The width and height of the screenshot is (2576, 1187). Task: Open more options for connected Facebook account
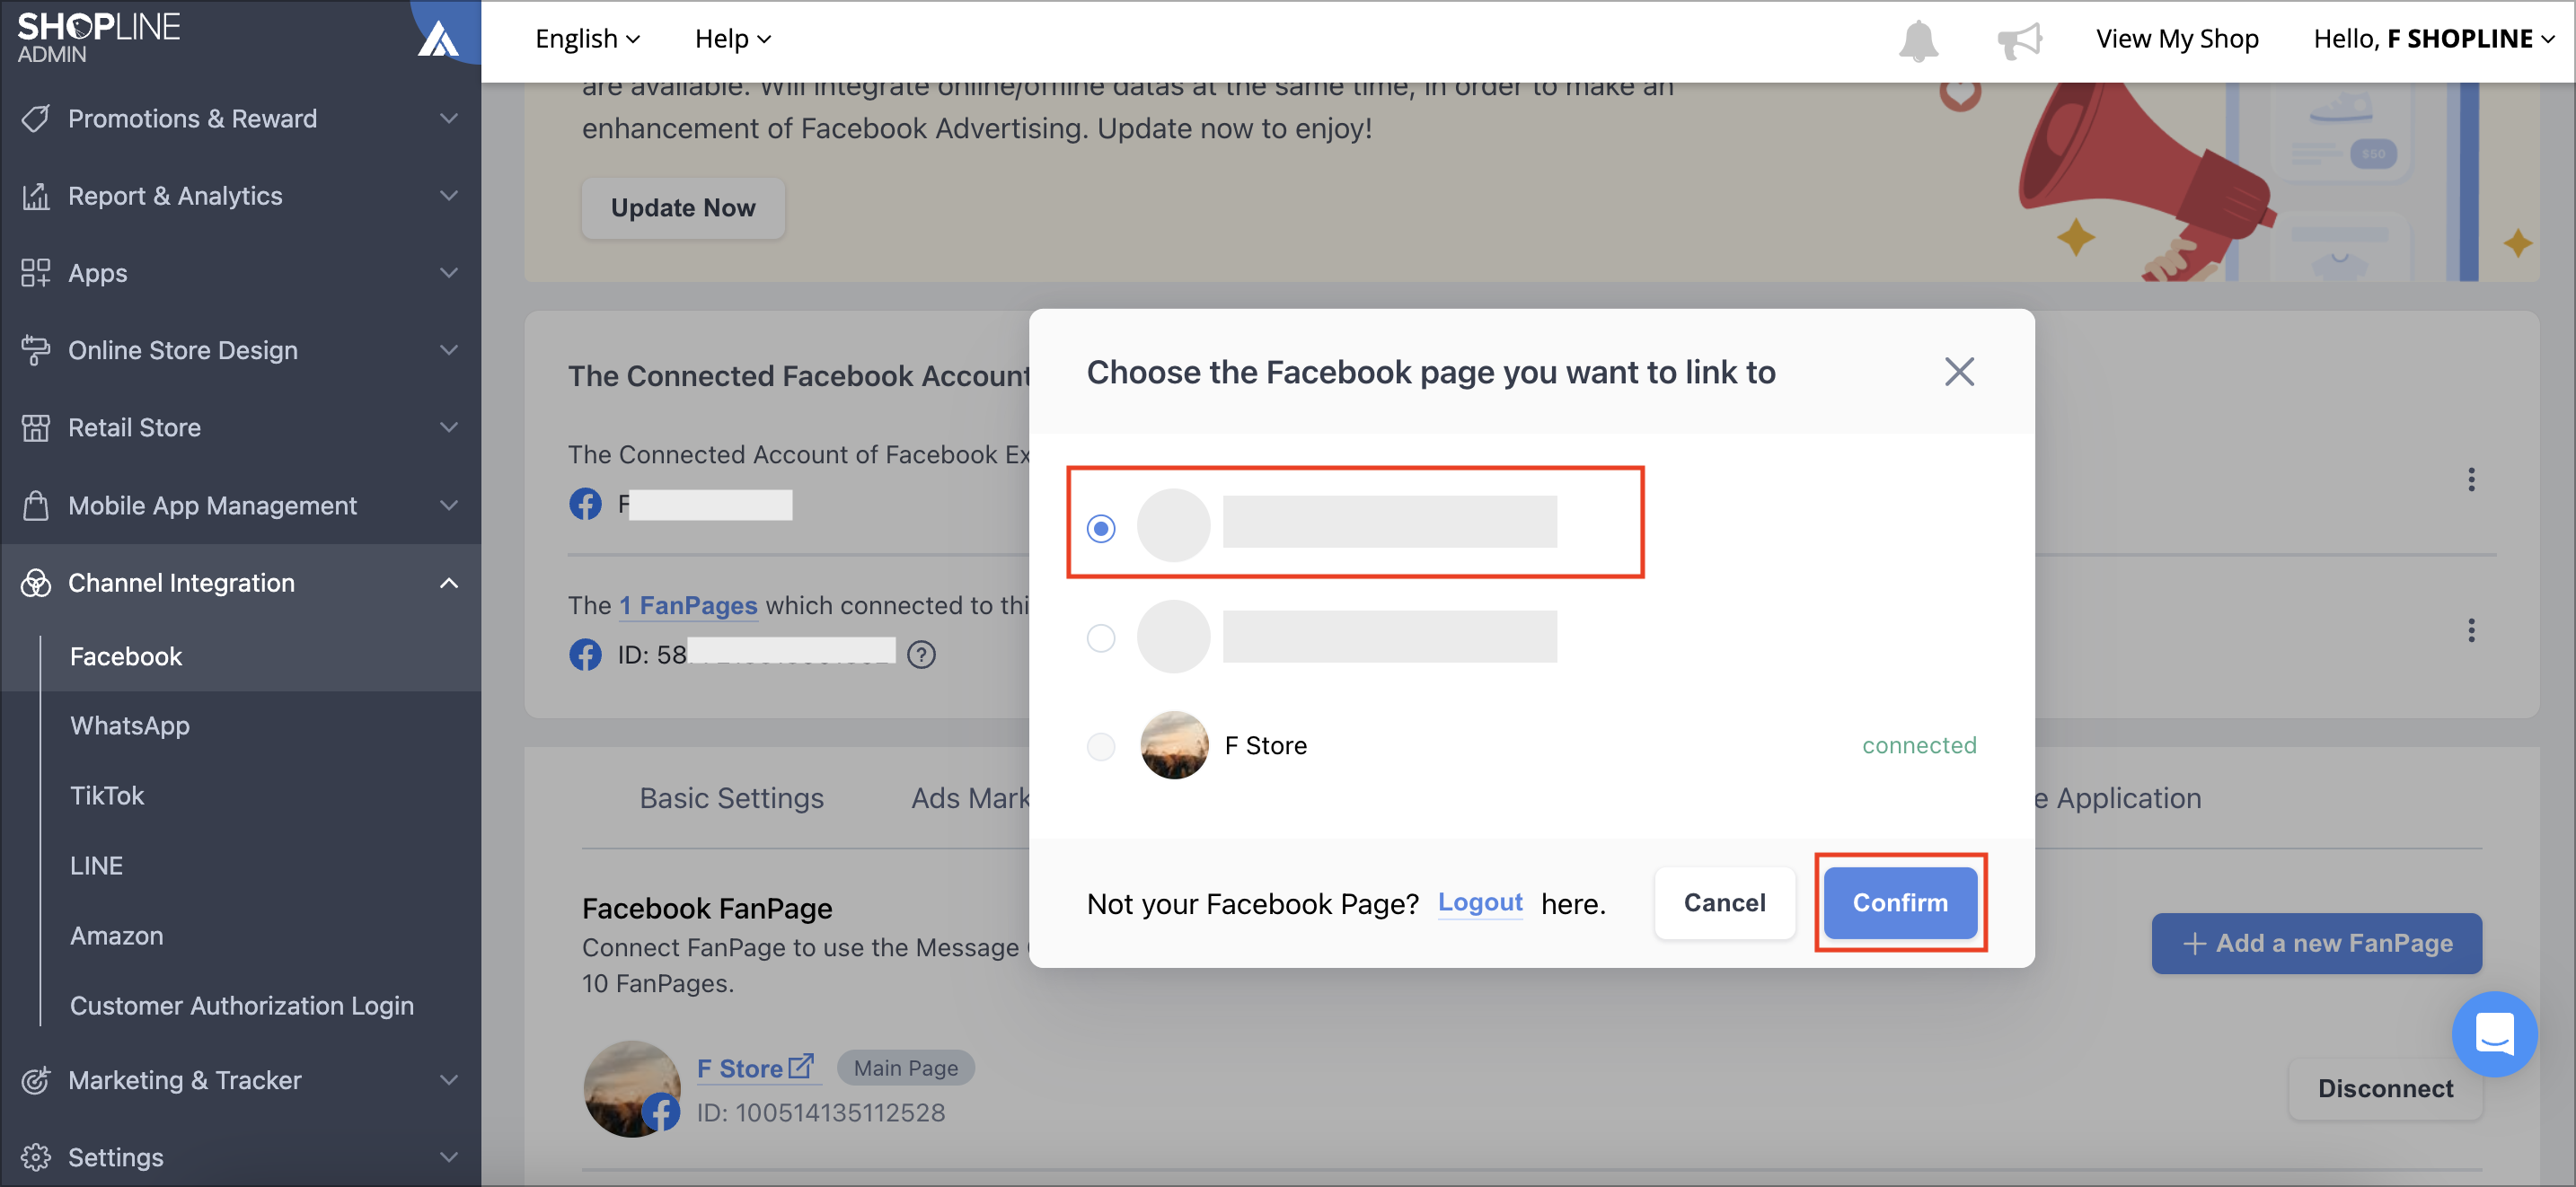tap(2470, 479)
